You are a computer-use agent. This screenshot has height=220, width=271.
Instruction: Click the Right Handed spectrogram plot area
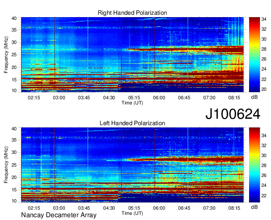pyautogui.click(x=132, y=55)
